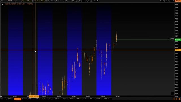Screen dimensions: 181x102
Task: Click the orange Прим. button
Action: coord(178,1)
